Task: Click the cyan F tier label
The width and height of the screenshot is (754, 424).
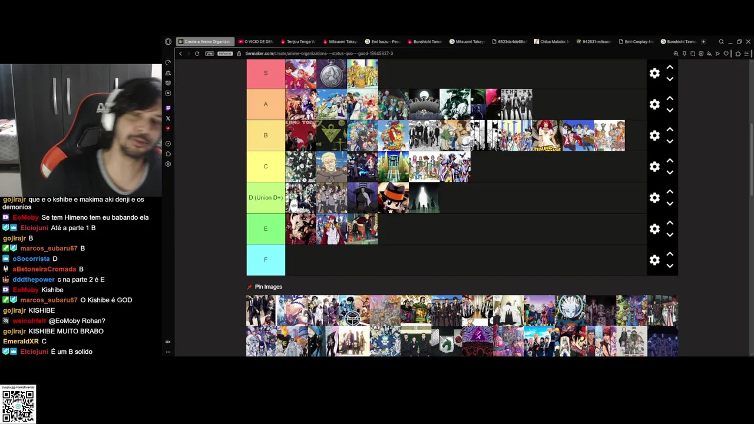Action: 266,260
